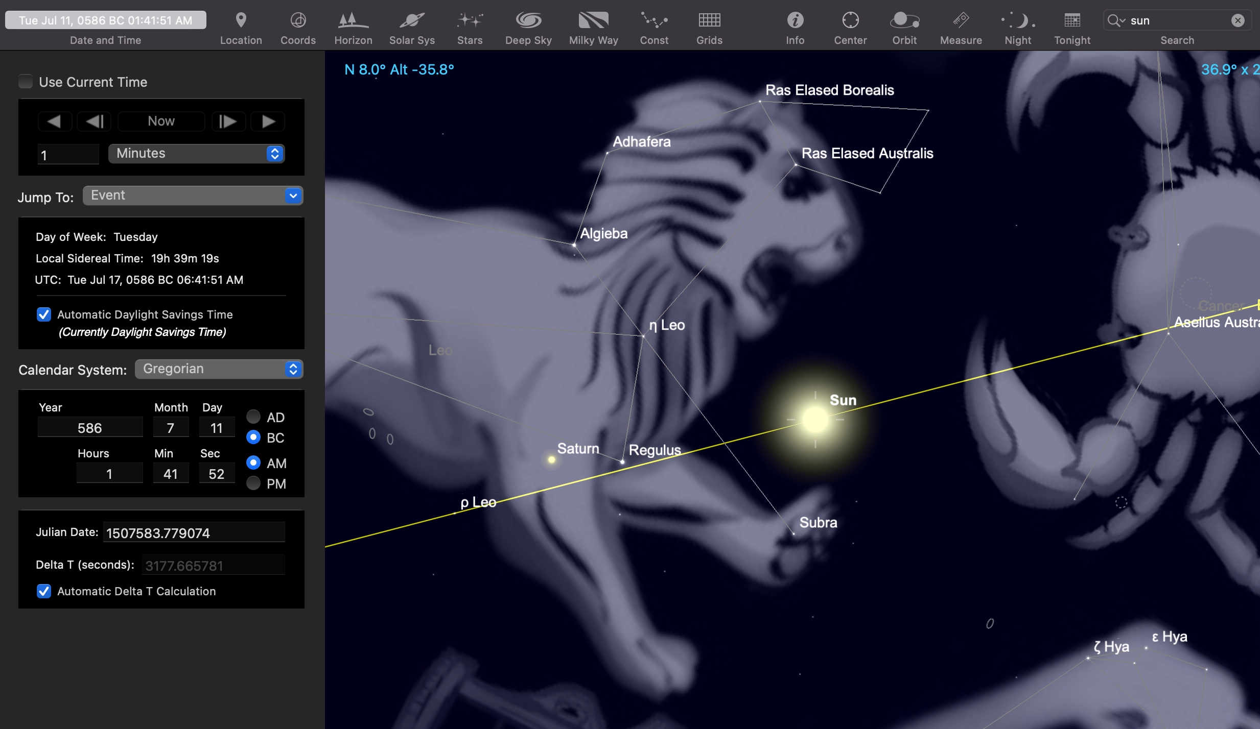Image resolution: width=1260 pixels, height=729 pixels.
Task: Click the Sec field showing 52
Action: 217,474
